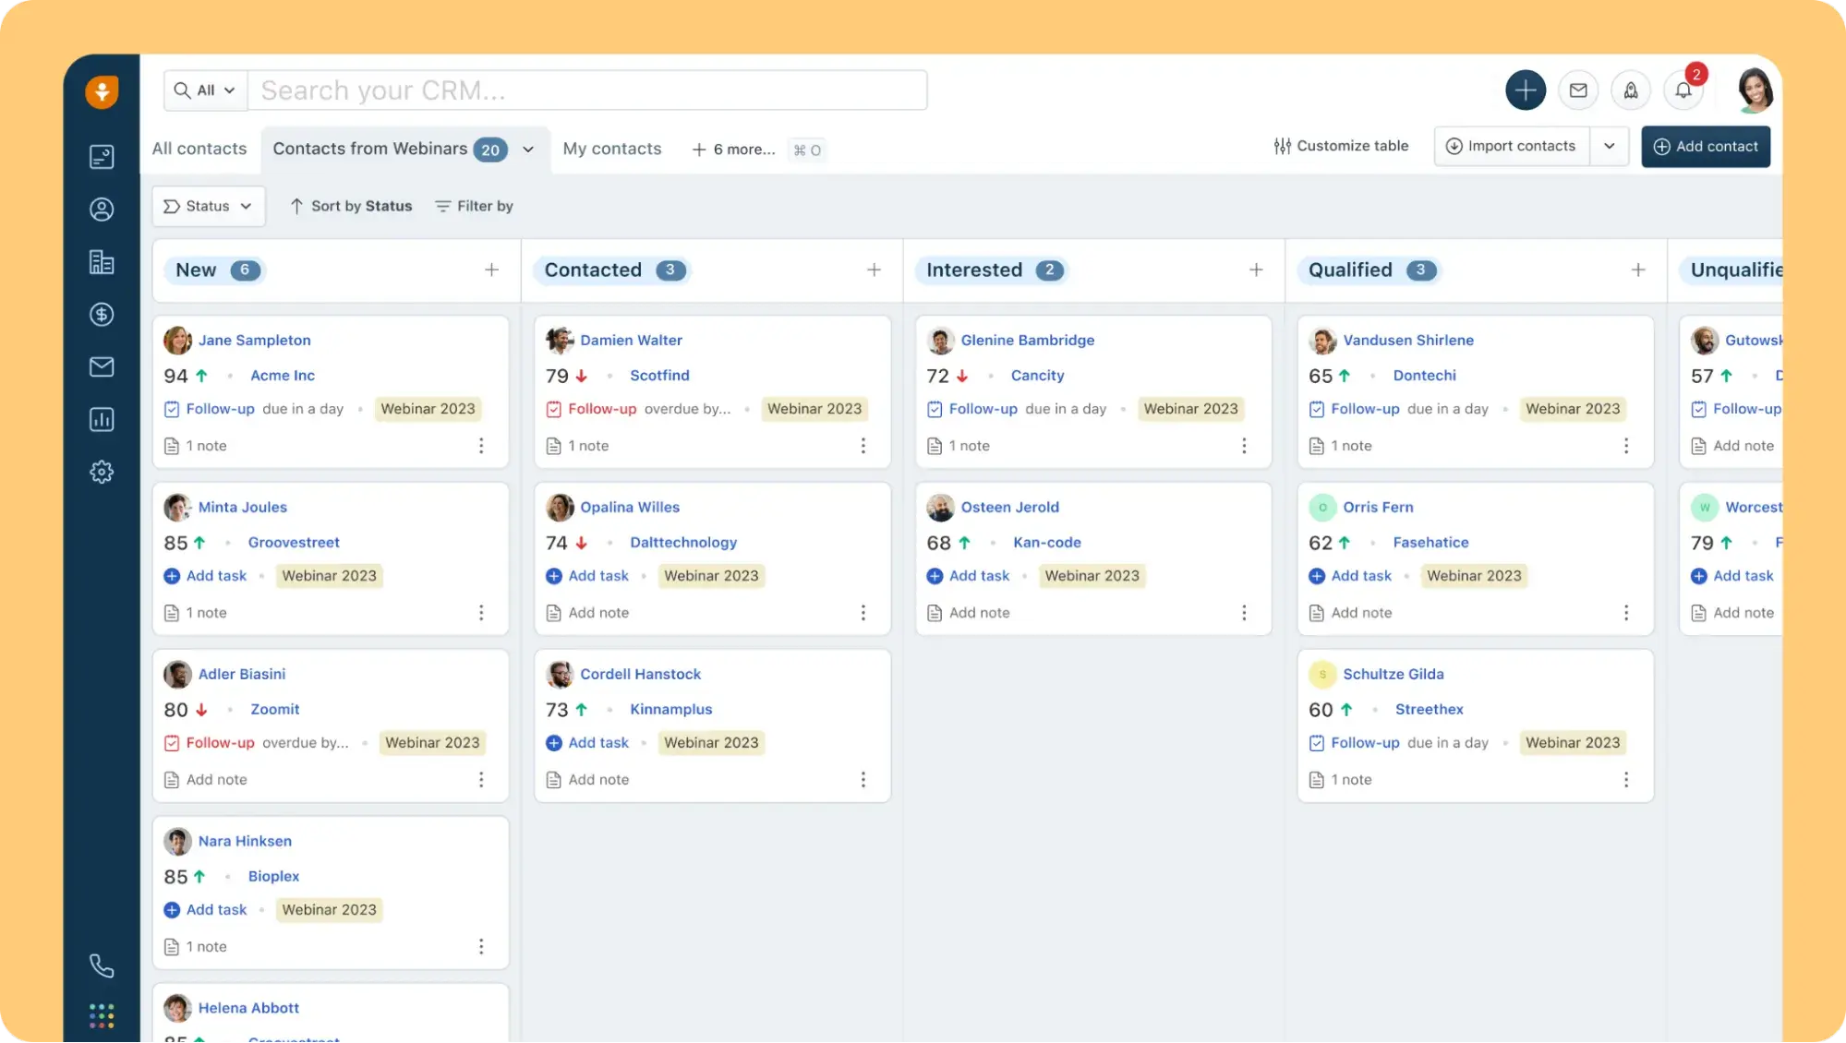Open the Status sort dropdown
Screen dimensions: 1846x1043
coord(208,206)
